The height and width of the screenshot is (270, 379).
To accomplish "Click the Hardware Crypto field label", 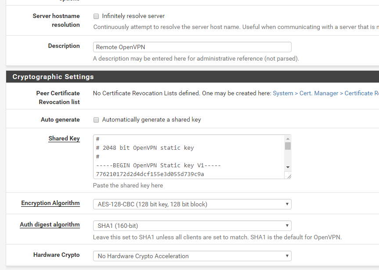I will click(x=56, y=255).
